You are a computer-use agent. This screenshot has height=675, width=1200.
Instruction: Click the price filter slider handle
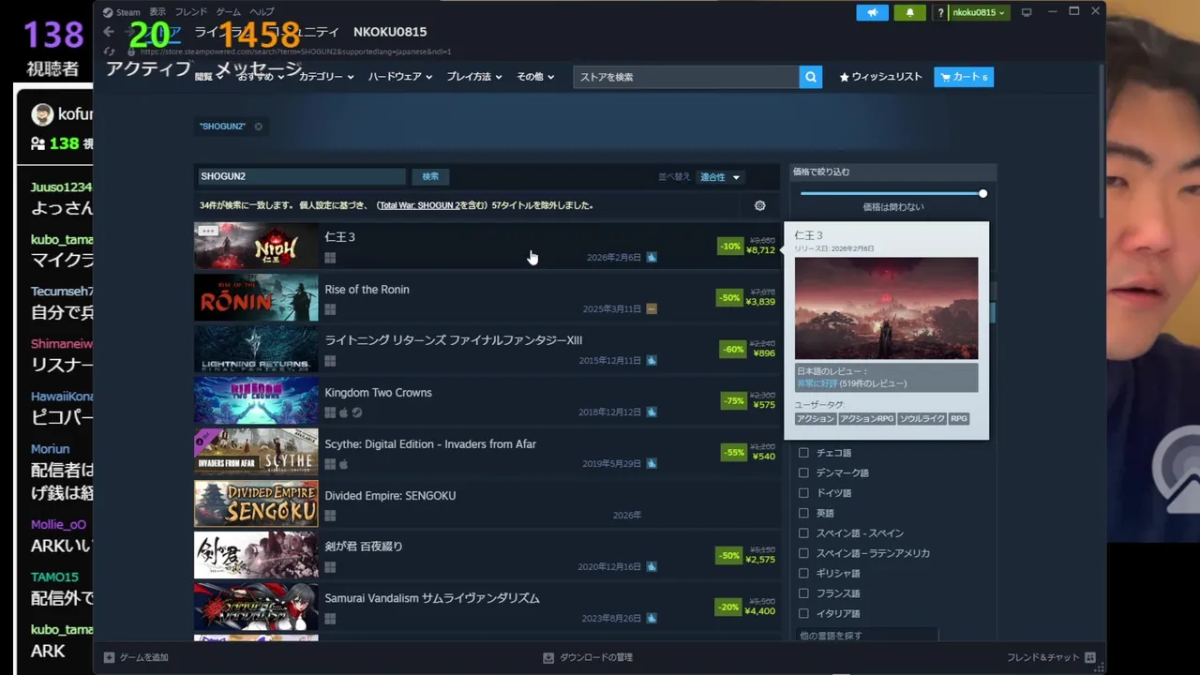982,194
